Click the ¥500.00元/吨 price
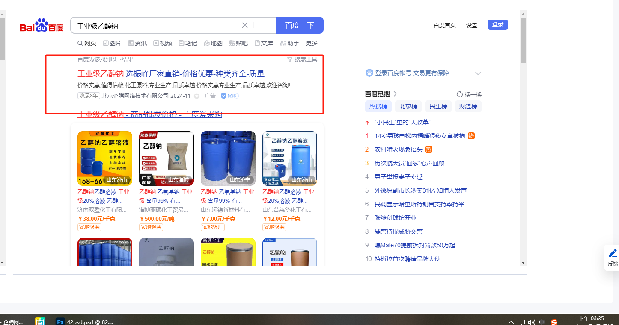619x325 pixels. click(x=157, y=219)
